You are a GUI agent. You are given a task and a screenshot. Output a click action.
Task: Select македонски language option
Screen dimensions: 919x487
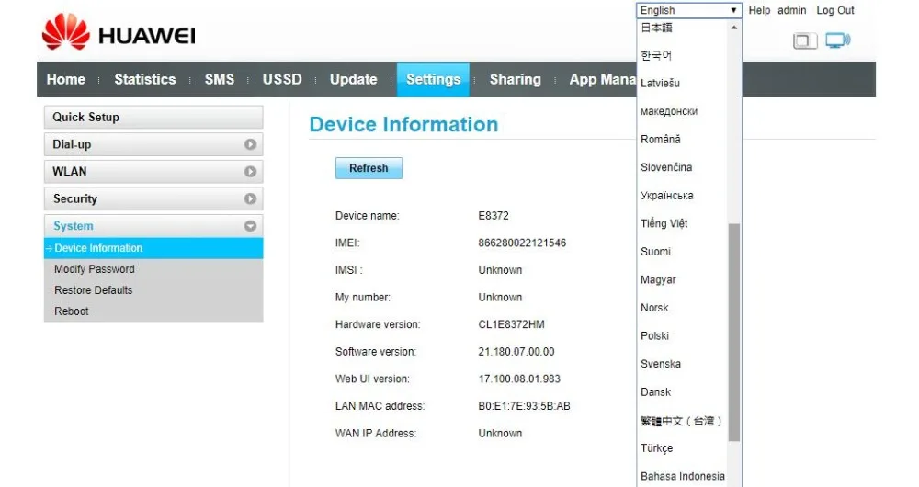pyautogui.click(x=669, y=111)
